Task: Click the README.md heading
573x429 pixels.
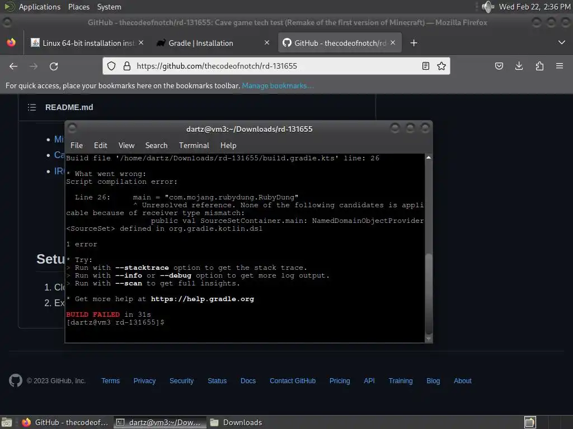Action: pyautogui.click(x=69, y=107)
